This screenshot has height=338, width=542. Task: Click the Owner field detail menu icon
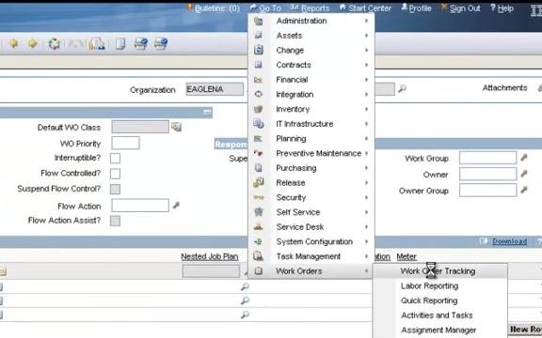[x=524, y=174]
